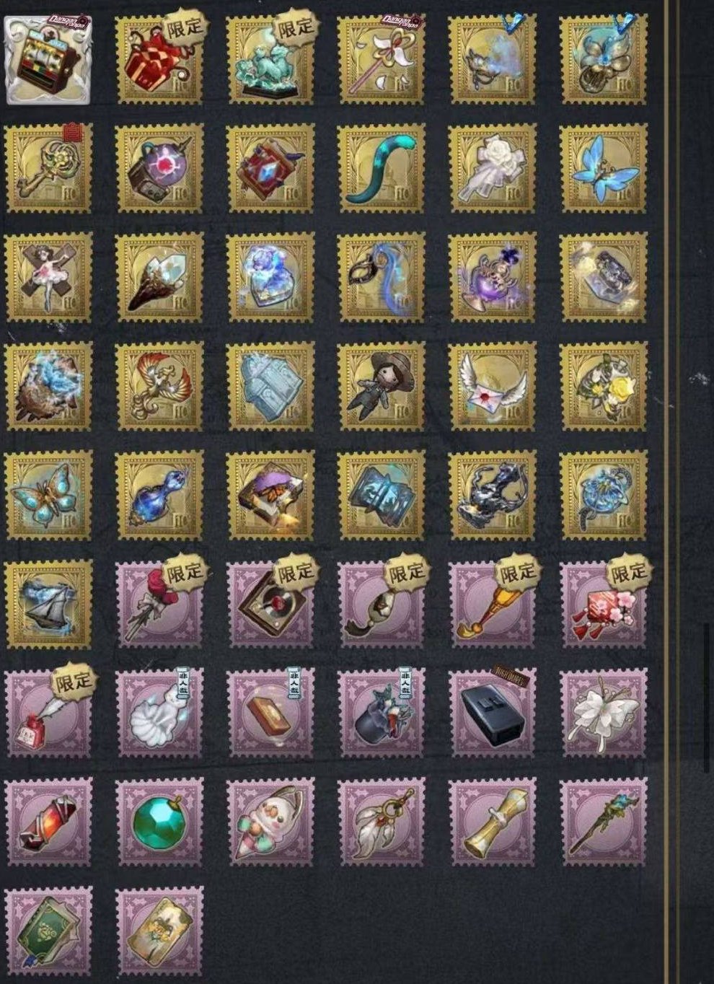This screenshot has height=984, width=714.
Task: Select the black box purple stamp
Action: (493, 712)
